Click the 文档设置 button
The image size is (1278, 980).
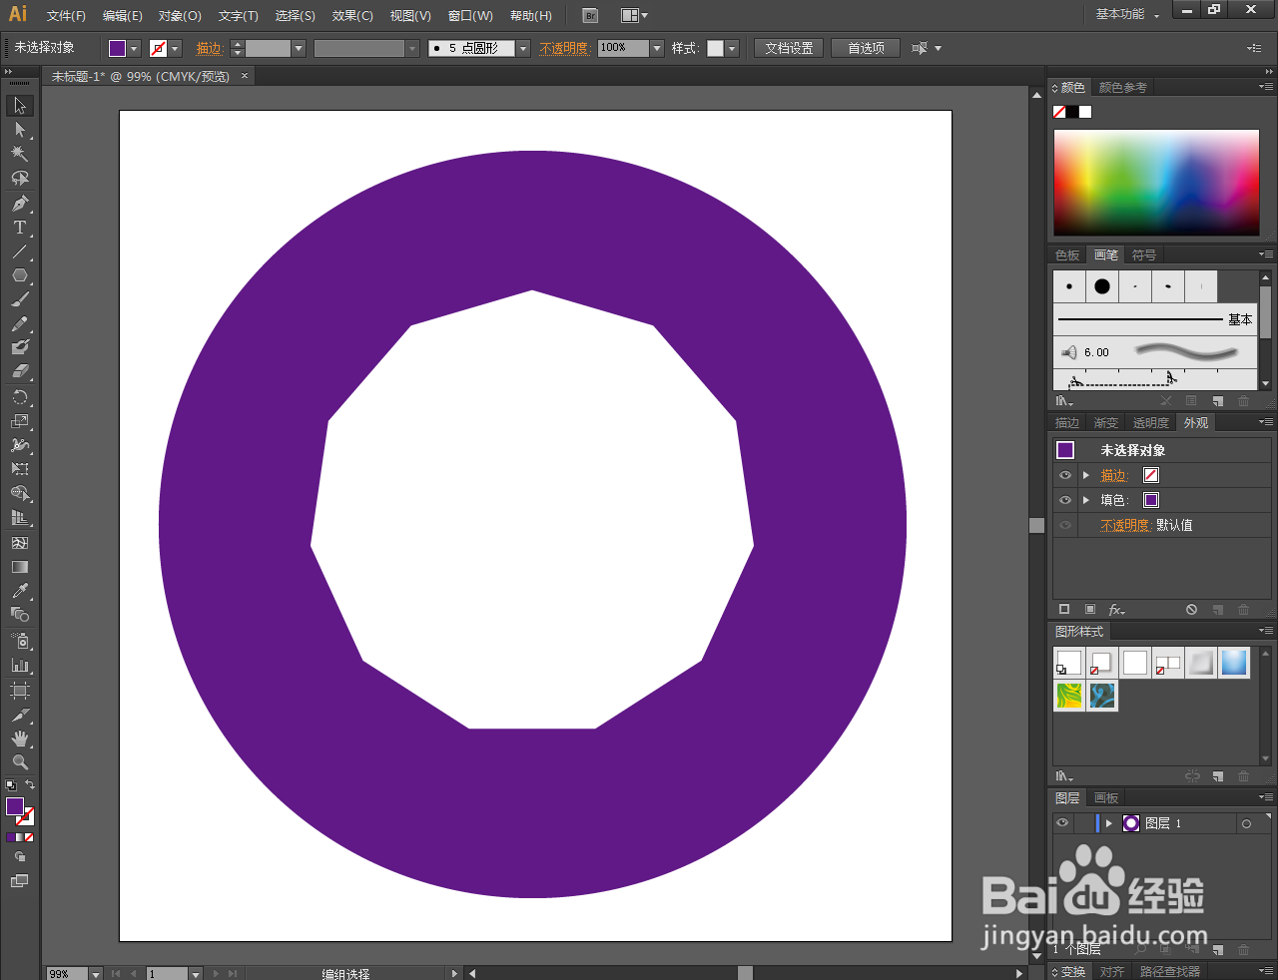(789, 48)
